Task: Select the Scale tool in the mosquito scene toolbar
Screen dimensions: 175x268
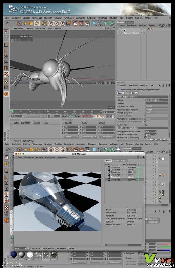Action: pyautogui.click(x=31, y=23)
